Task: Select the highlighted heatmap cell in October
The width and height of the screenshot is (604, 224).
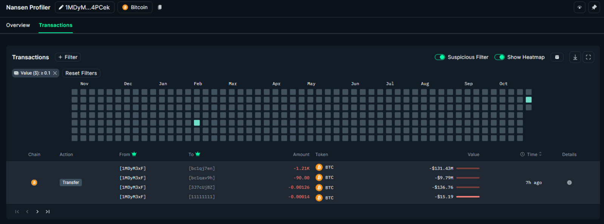Action: click(x=528, y=100)
